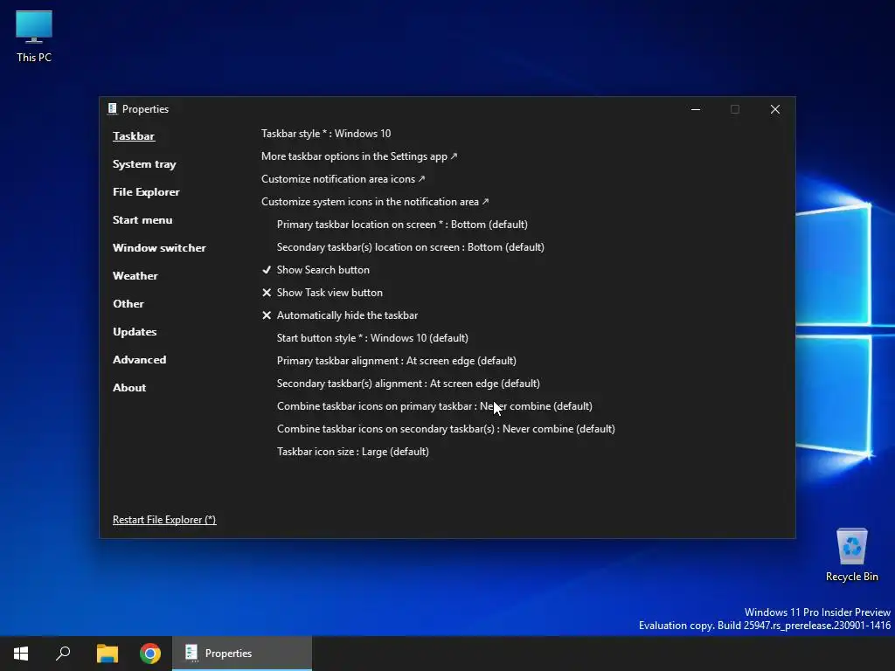Switch to System tray section

pyautogui.click(x=144, y=164)
